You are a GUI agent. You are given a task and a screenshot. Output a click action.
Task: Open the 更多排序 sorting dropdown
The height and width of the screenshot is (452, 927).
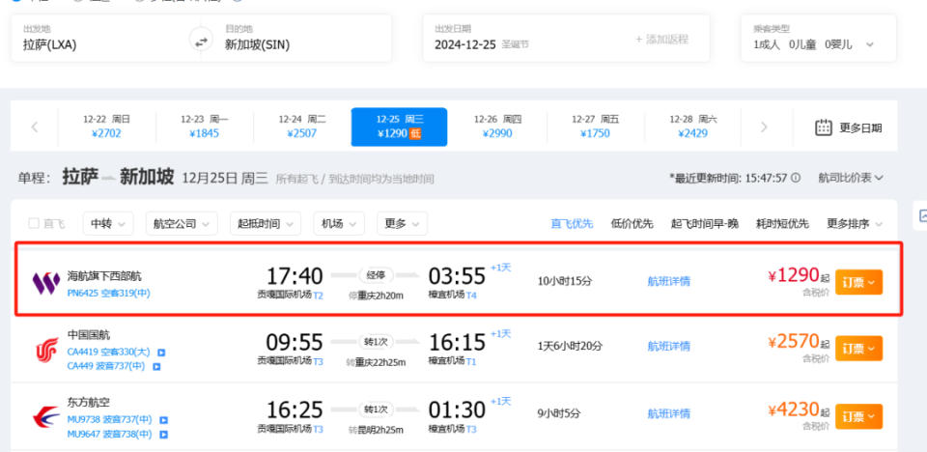click(x=855, y=224)
